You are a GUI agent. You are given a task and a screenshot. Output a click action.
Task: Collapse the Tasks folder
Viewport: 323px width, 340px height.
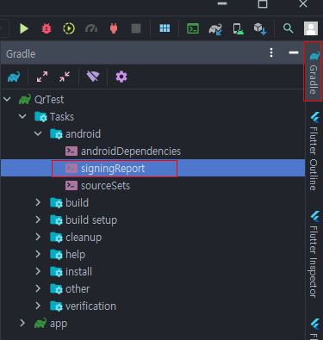(22, 117)
